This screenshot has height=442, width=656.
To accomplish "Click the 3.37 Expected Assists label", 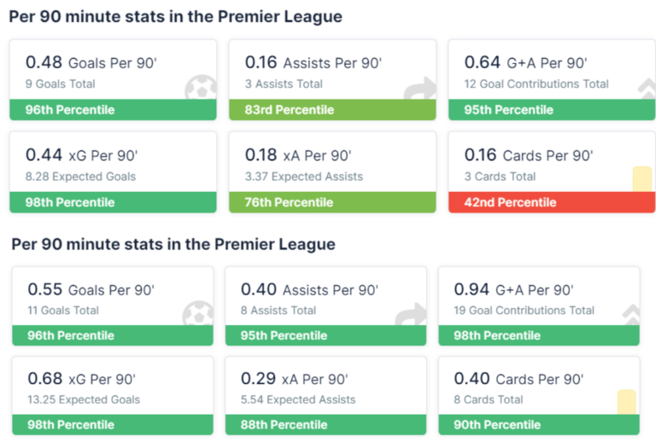I will 303,177.
